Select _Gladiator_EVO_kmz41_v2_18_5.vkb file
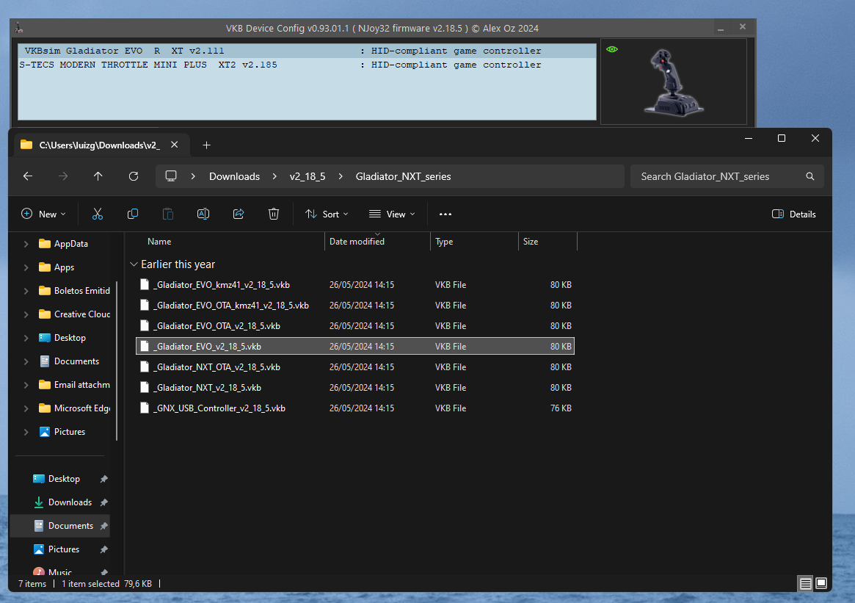This screenshot has width=855, height=603. click(355, 285)
